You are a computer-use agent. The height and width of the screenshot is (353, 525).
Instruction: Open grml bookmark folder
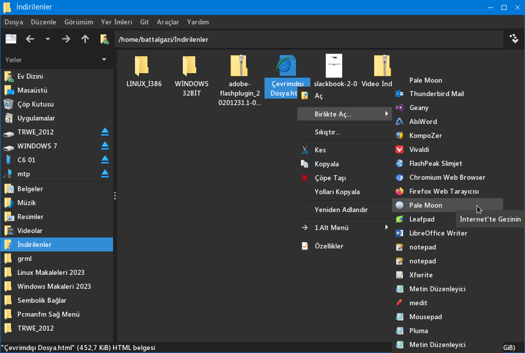click(57, 258)
